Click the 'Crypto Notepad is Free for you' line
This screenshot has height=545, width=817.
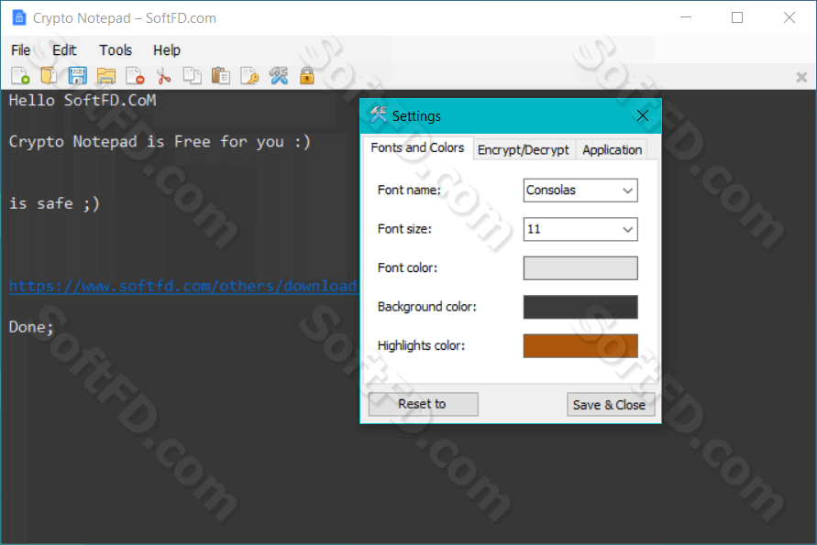coord(160,142)
